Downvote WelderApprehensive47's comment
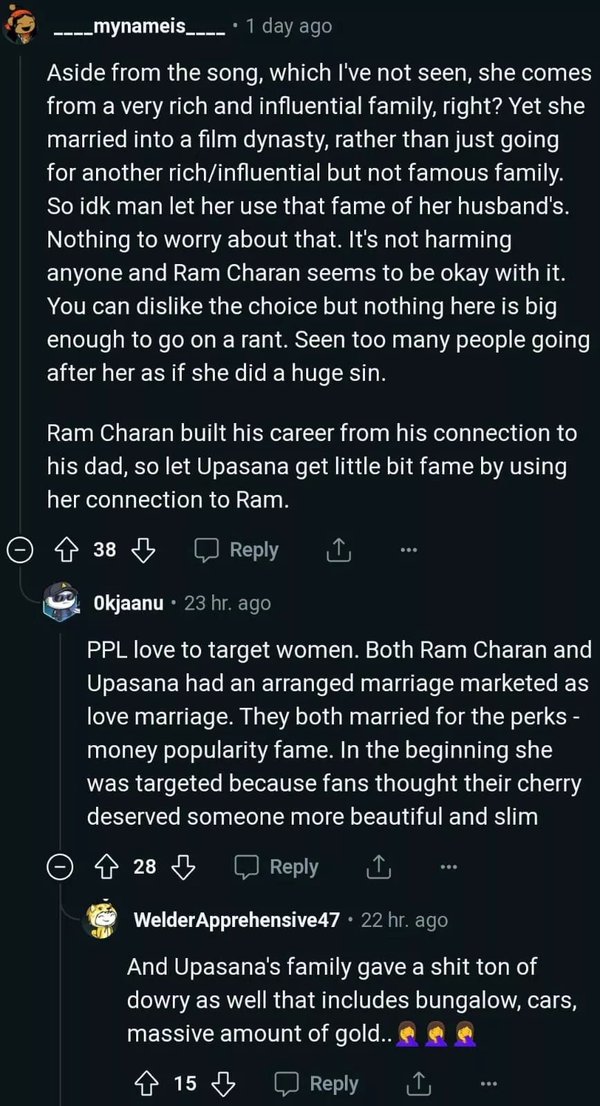This screenshot has width=600, height=1106. point(223,1083)
